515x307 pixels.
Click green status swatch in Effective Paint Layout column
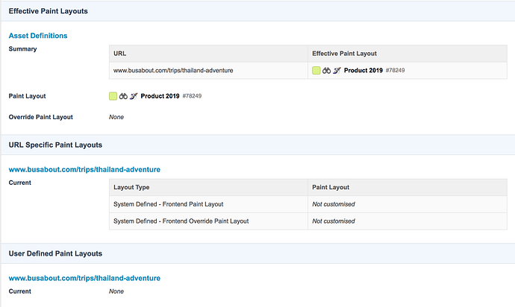[316, 71]
